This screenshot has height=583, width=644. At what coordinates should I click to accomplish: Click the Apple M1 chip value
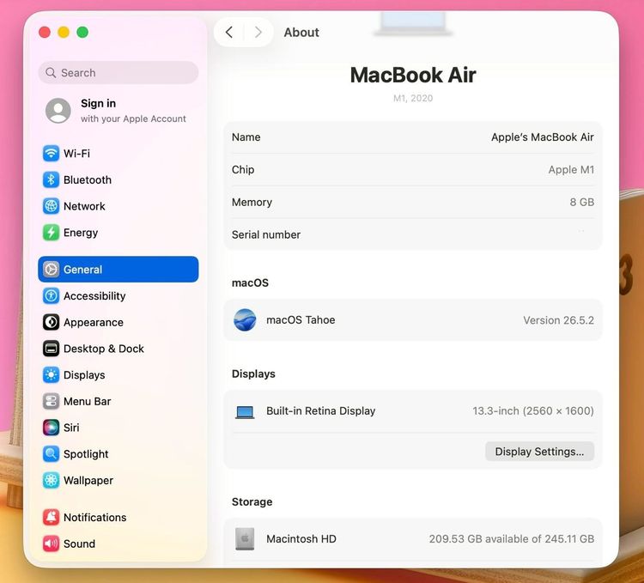coord(571,169)
